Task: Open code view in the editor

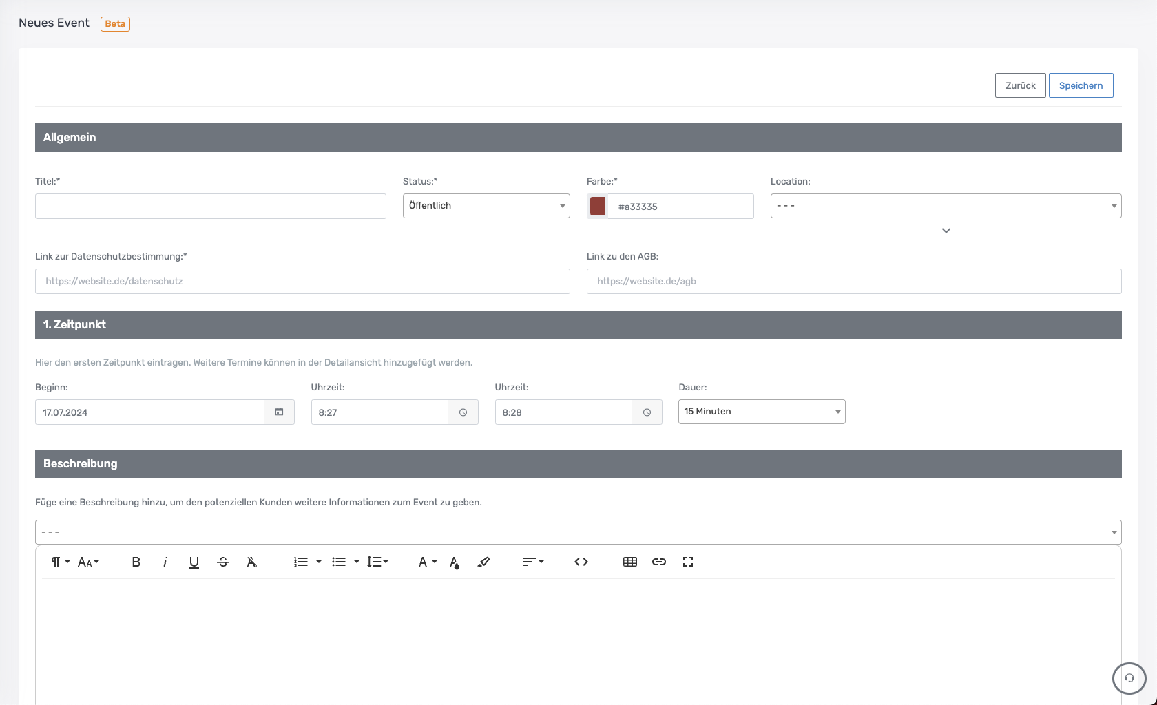Action: (581, 562)
